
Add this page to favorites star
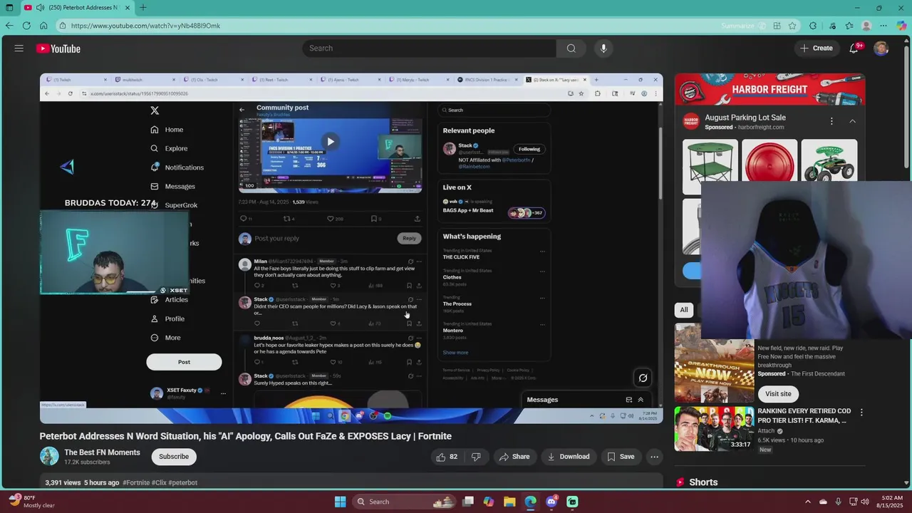792,26
